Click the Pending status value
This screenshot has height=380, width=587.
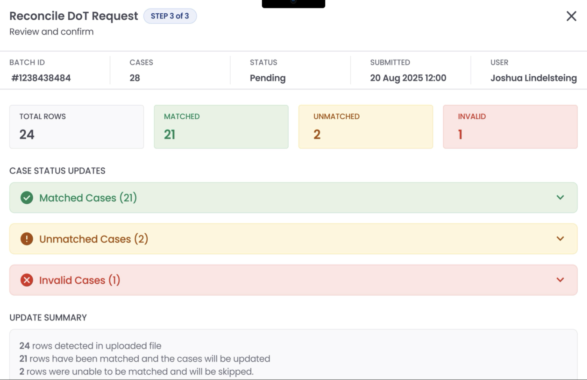click(x=268, y=78)
